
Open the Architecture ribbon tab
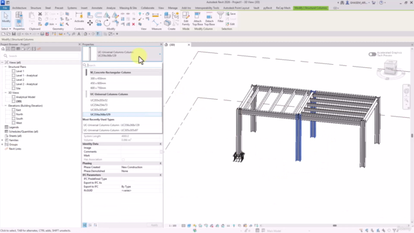pyautogui.click(x=19, y=8)
